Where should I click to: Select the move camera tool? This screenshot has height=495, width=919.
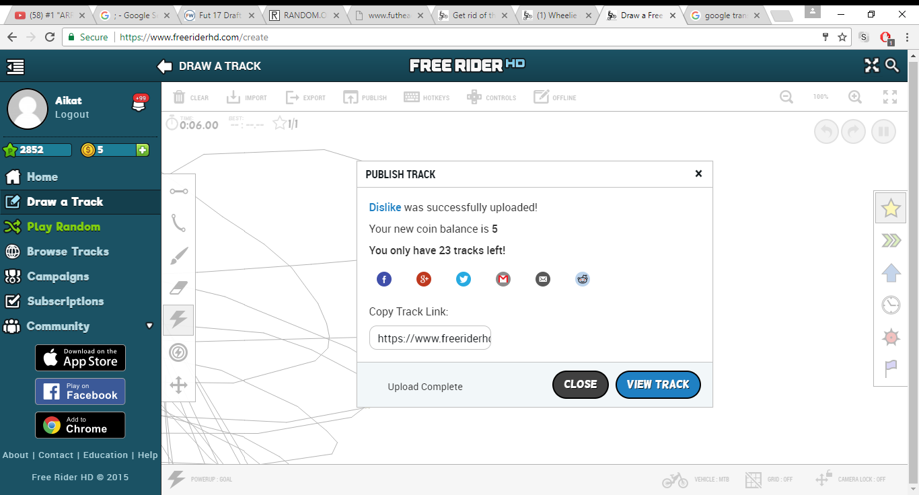(x=178, y=385)
